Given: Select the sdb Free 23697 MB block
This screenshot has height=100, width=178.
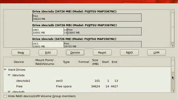Looking at the screenshot, I should click(104, 31).
